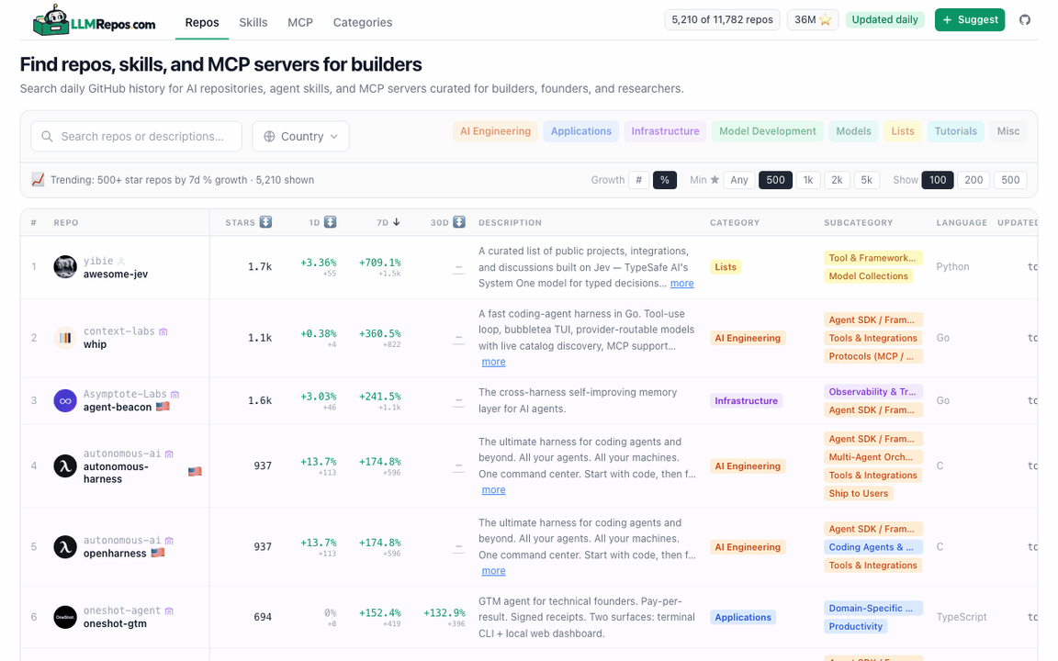Open the GitHub icon link in header
The height and width of the screenshot is (661, 1058).
pyautogui.click(x=1024, y=19)
